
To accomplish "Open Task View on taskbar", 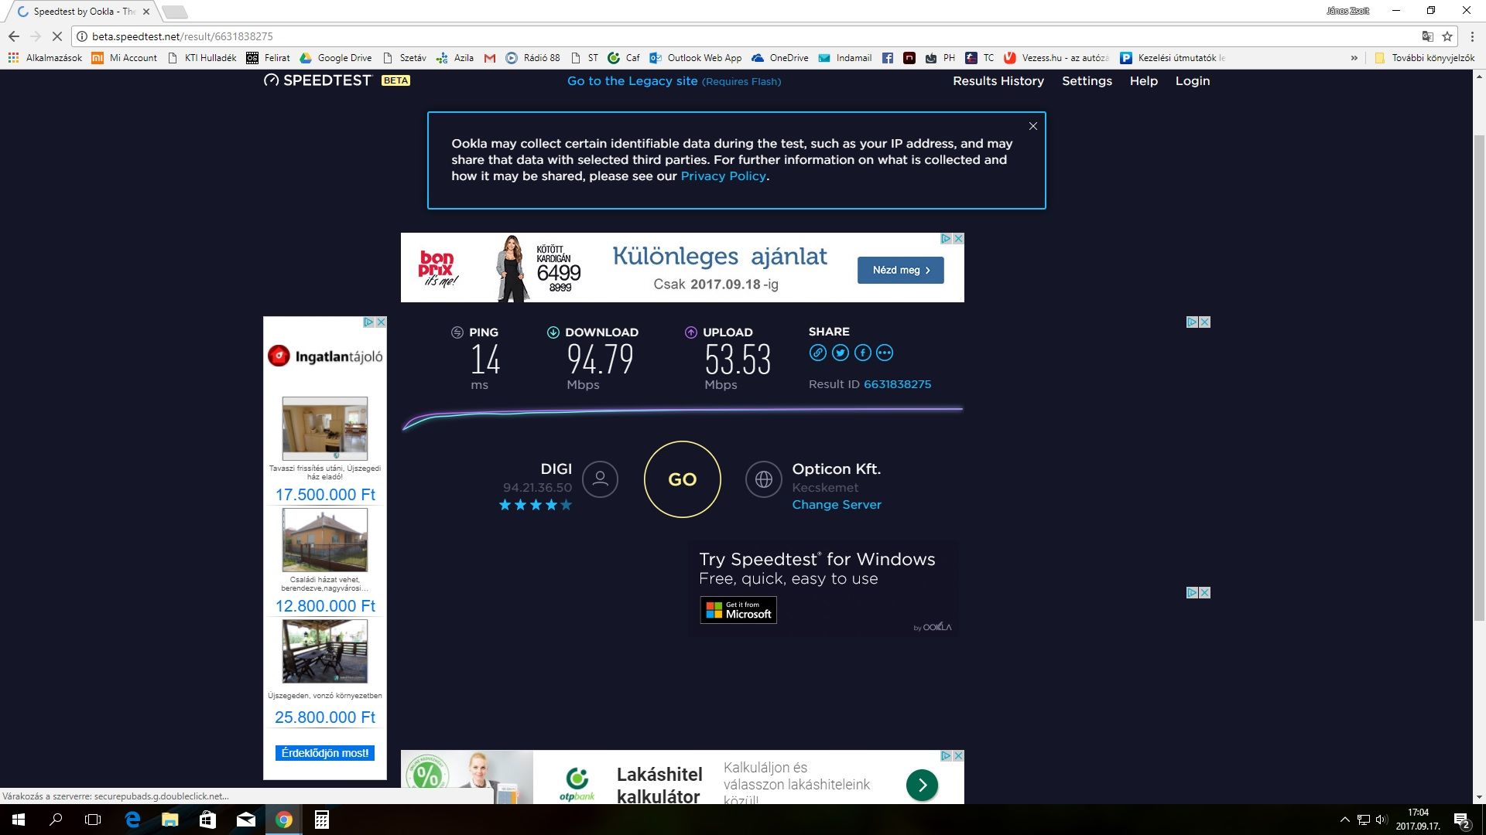I will (93, 820).
